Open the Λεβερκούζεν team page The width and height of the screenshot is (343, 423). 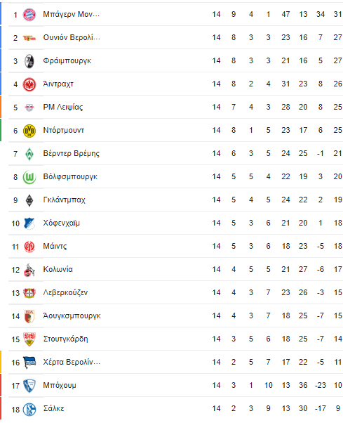pos(65,292)
